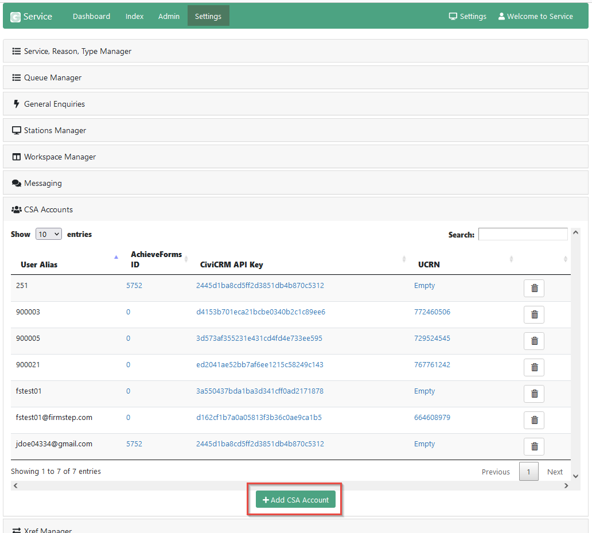Image resolution: width=592 pixels, height=533 pixels.
Task: Click scroll up arrow of table scrollbar
Action: pyautogui.click(x=575, y=232)
